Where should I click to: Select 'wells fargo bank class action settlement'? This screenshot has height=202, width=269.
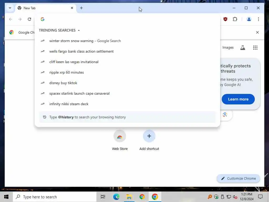pos(127,51)
